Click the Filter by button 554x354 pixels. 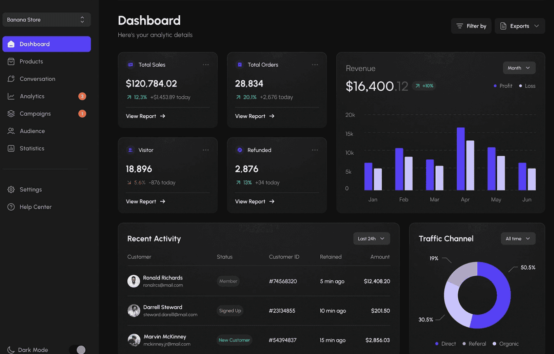tap(471, 26)
